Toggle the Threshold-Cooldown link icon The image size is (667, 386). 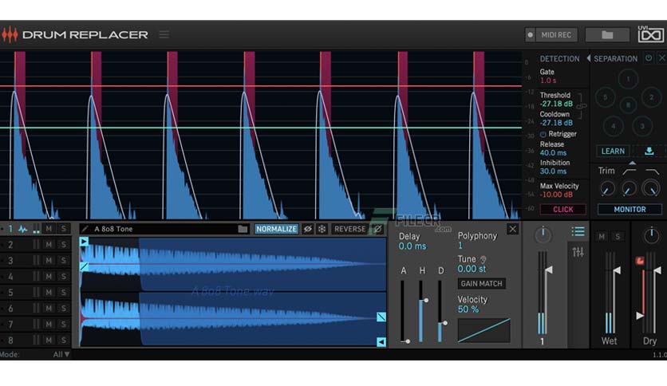click(582, 105)
